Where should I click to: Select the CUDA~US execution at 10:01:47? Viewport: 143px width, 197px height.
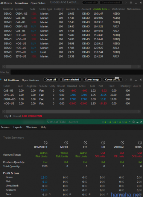(x=71, y=14)
